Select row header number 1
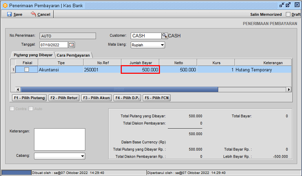This screenshot has width=302, height=176. point(13,70)
